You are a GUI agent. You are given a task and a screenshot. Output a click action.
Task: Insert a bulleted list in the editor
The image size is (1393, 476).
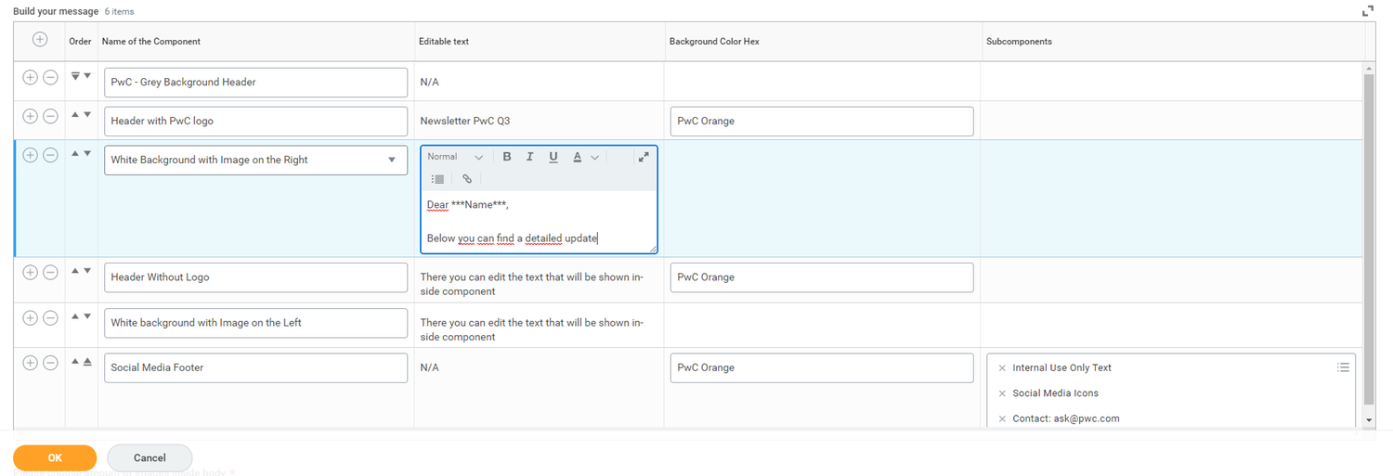pyautogui.click(x=438, y=179)
